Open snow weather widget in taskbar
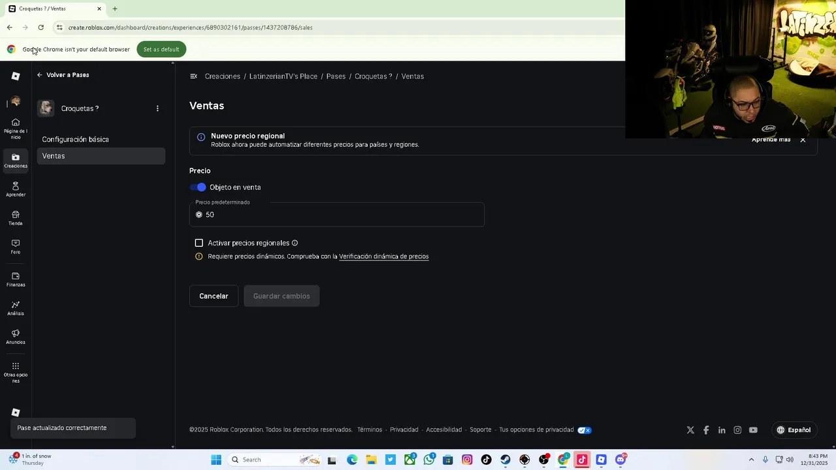The image size is (836, 470). click(30, 460)
